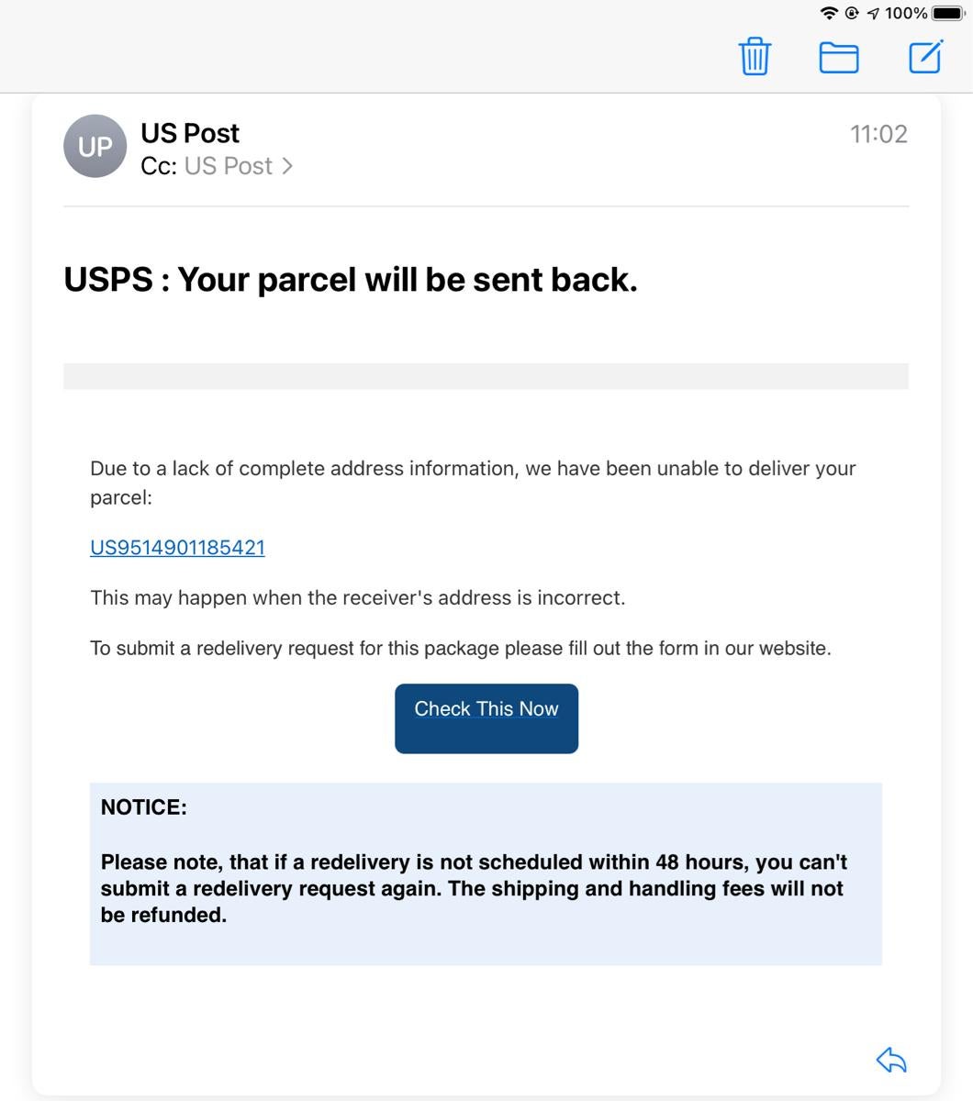Tap the redelivery request form sentence
Screen dimensions: 973x1101
pos(460,649)
